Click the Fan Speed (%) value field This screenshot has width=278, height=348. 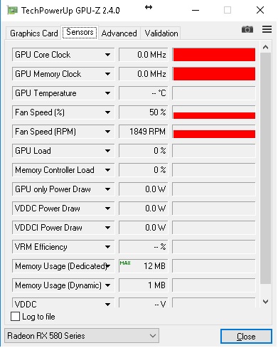144,112
